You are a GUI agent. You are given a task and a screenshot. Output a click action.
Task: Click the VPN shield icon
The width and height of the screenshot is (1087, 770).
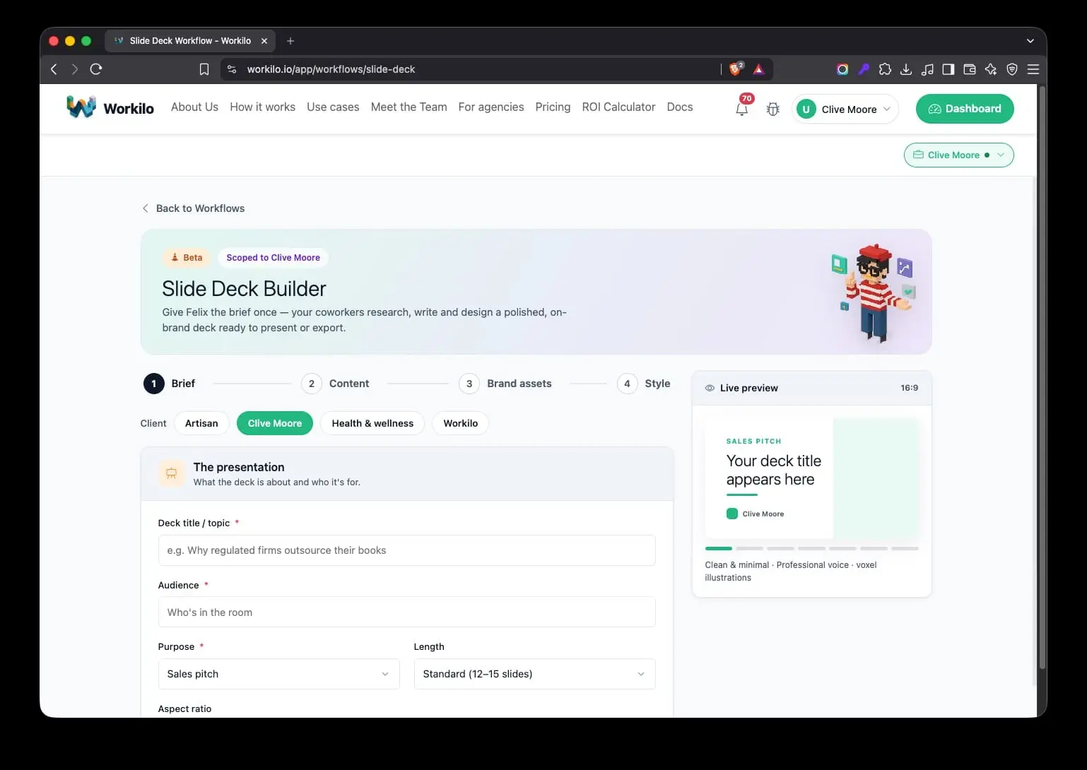1012,69
